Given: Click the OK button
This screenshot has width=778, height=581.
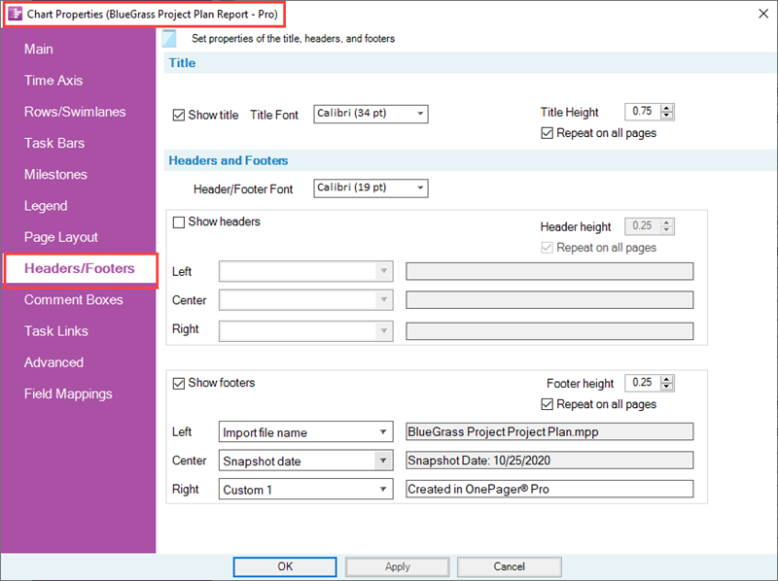Looking at the screenshot, I should pyautogui.click(x=285, y=566).
